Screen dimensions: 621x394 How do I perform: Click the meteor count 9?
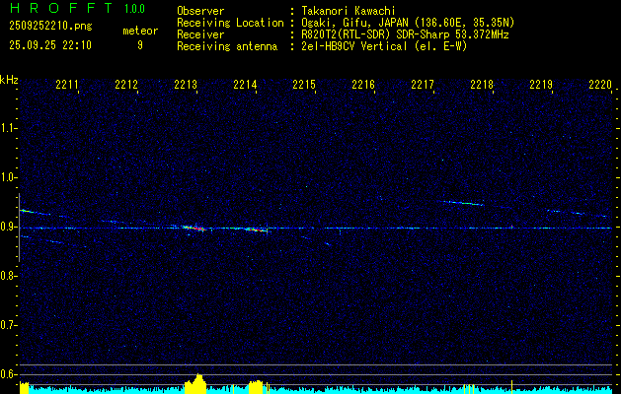(x=140, y=45)
